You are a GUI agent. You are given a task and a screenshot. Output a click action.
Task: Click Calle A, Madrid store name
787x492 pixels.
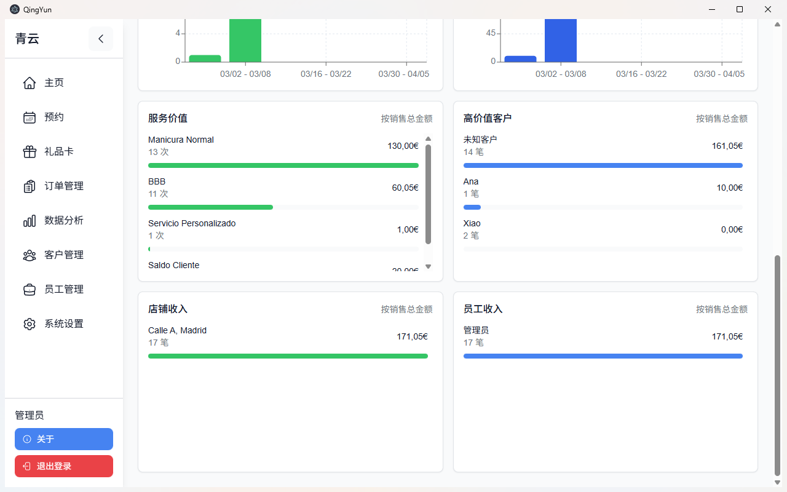(177, 330)
